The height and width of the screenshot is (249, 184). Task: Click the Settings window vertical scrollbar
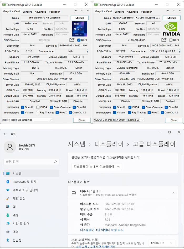click(183, 189)
